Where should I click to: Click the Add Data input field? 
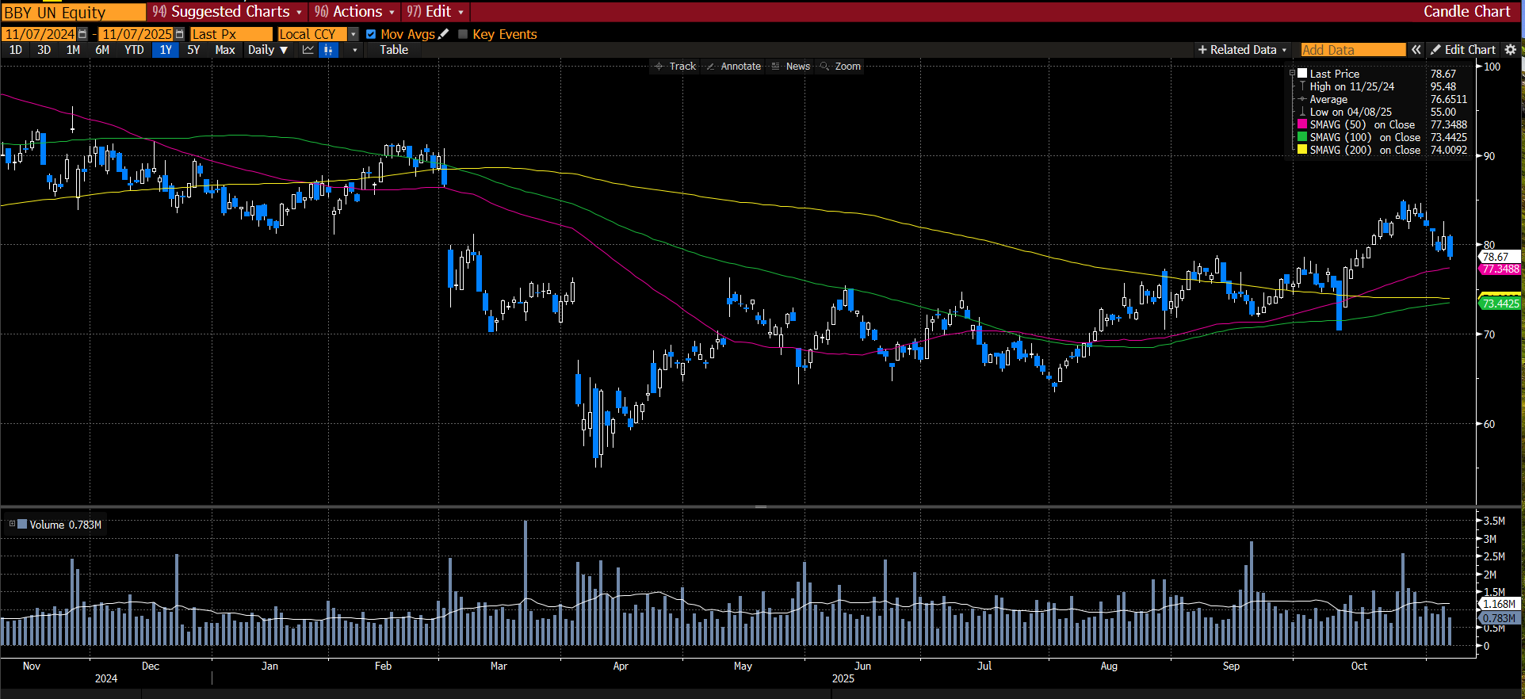(1352, 50)
